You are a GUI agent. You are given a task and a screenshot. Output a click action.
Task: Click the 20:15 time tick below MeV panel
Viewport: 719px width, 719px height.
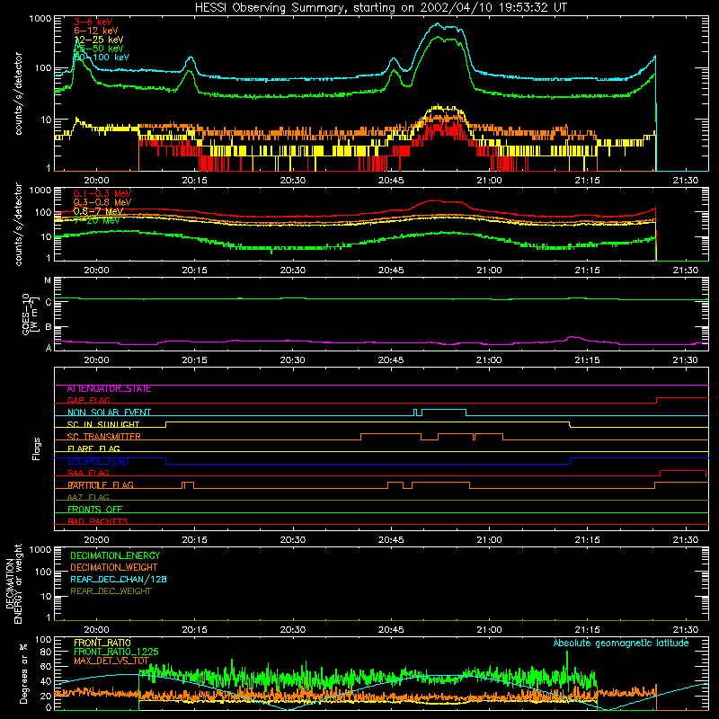pos(194,271)
